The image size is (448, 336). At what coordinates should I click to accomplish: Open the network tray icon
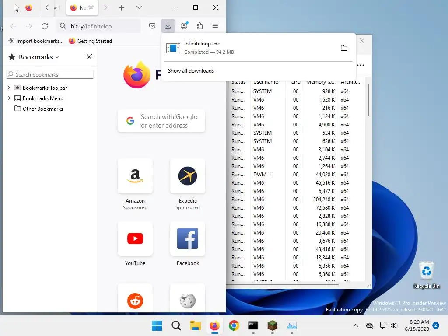click(x=383, y=325)
